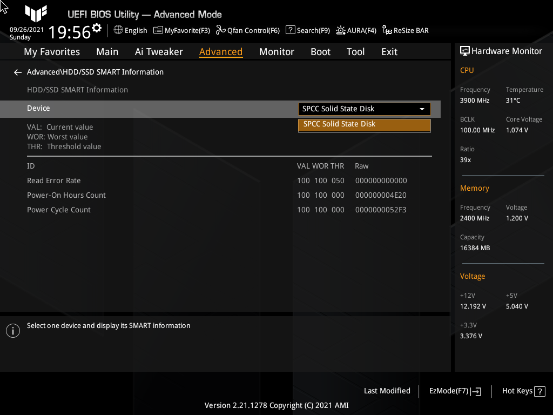Collapse the Device selection list
Screen dimensions: 553x415
[x=422, y=109]
